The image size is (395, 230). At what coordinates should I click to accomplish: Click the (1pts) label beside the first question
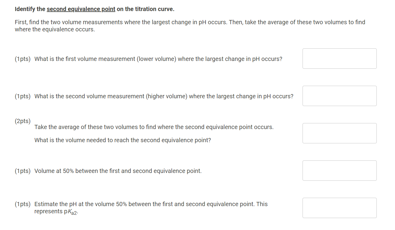(23, 59)
